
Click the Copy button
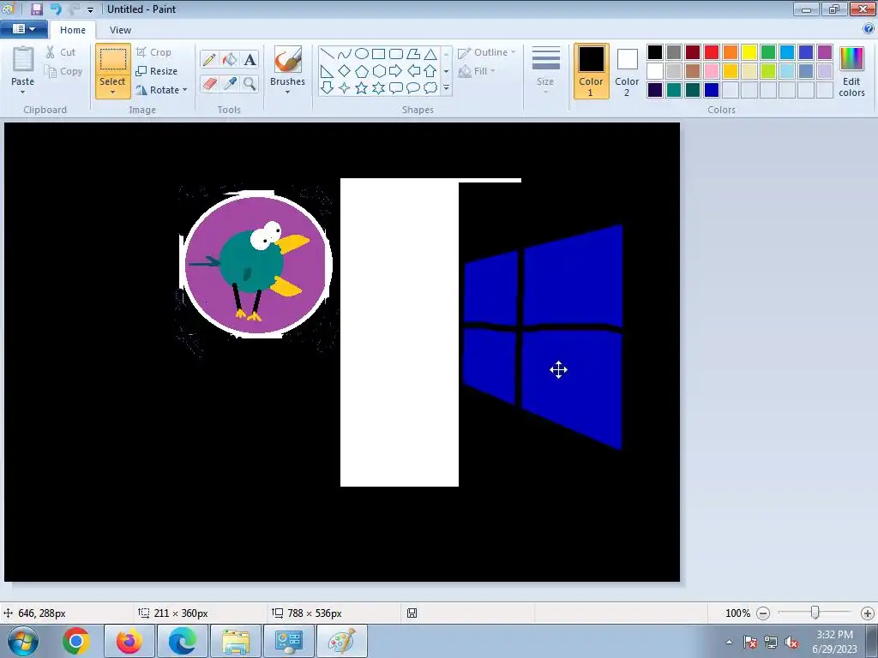click(x=63, y=71)
